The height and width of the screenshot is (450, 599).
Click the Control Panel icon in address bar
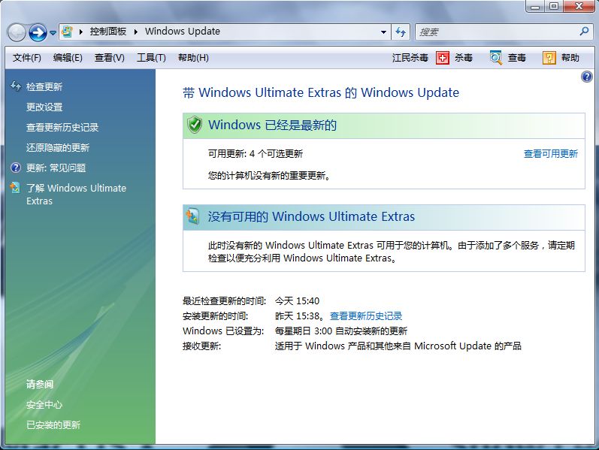pyautogui.click(x=67, y=32)
